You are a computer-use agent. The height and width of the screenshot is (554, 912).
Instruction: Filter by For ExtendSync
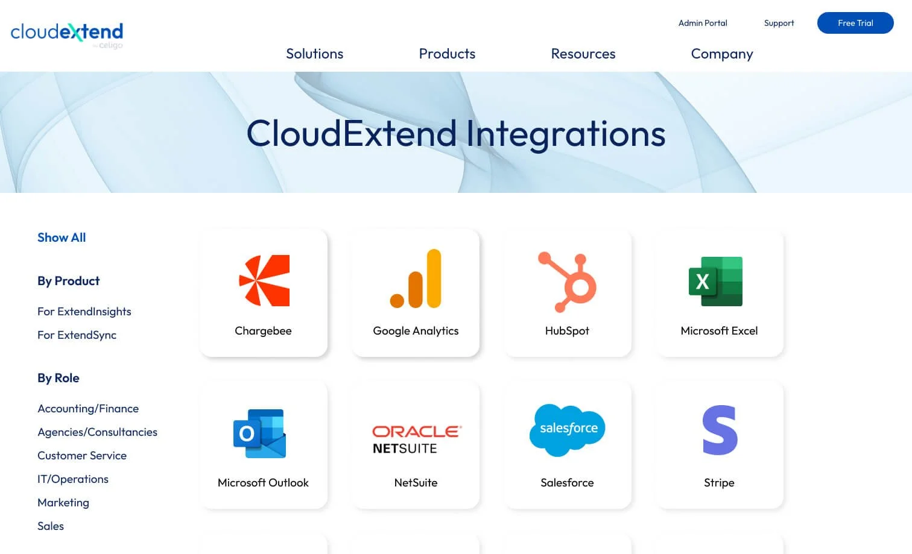tap(77, 335)
